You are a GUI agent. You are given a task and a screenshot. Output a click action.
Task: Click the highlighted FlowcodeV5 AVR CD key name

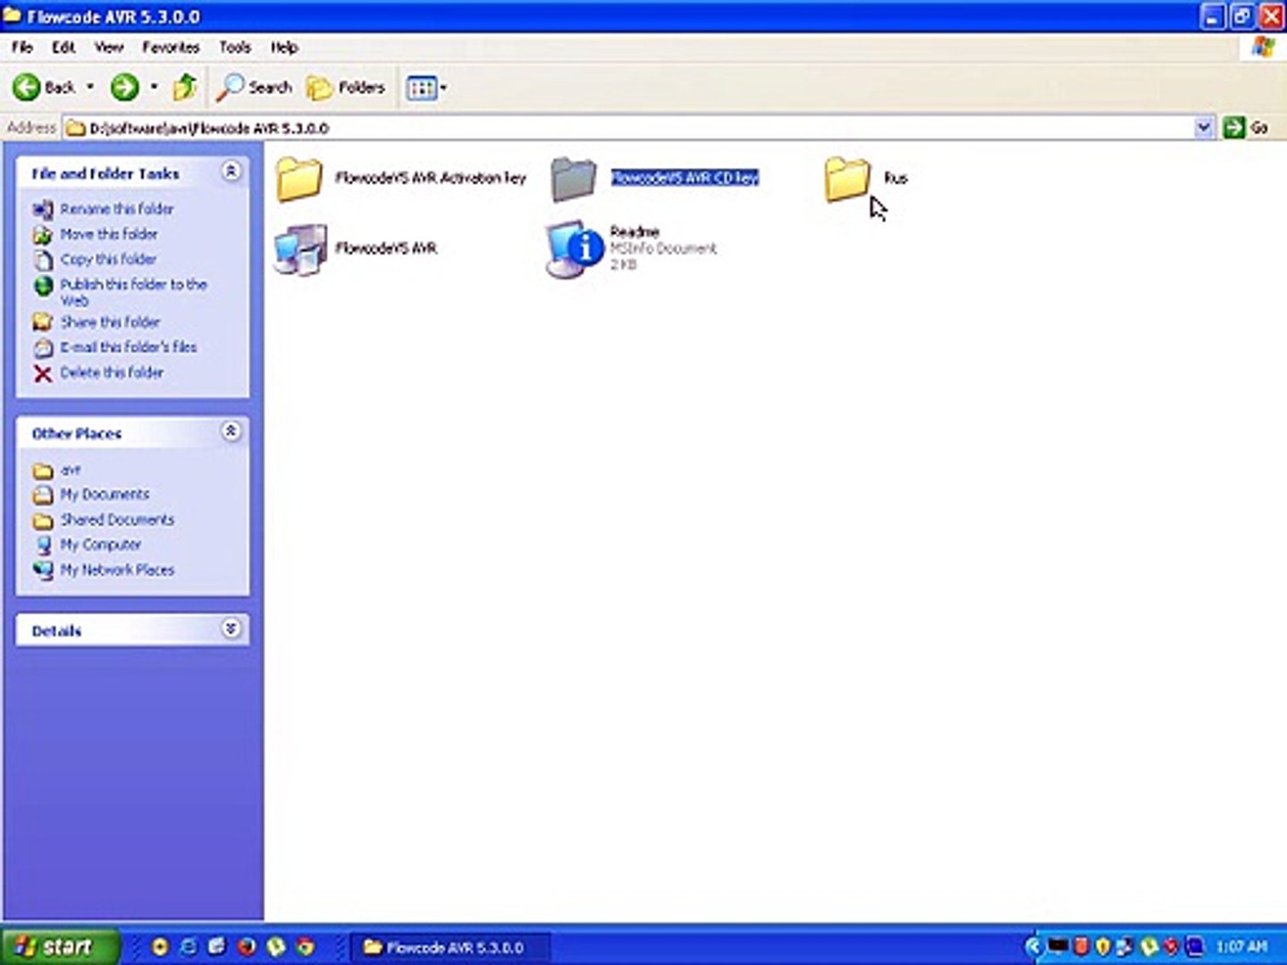[x=686, y=178]
